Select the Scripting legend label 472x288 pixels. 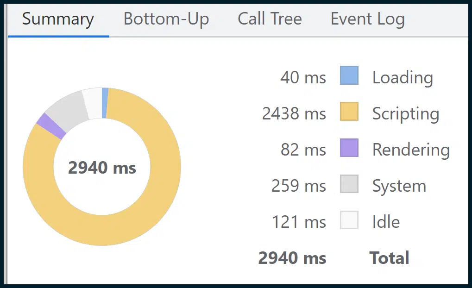tap(405, 113)
